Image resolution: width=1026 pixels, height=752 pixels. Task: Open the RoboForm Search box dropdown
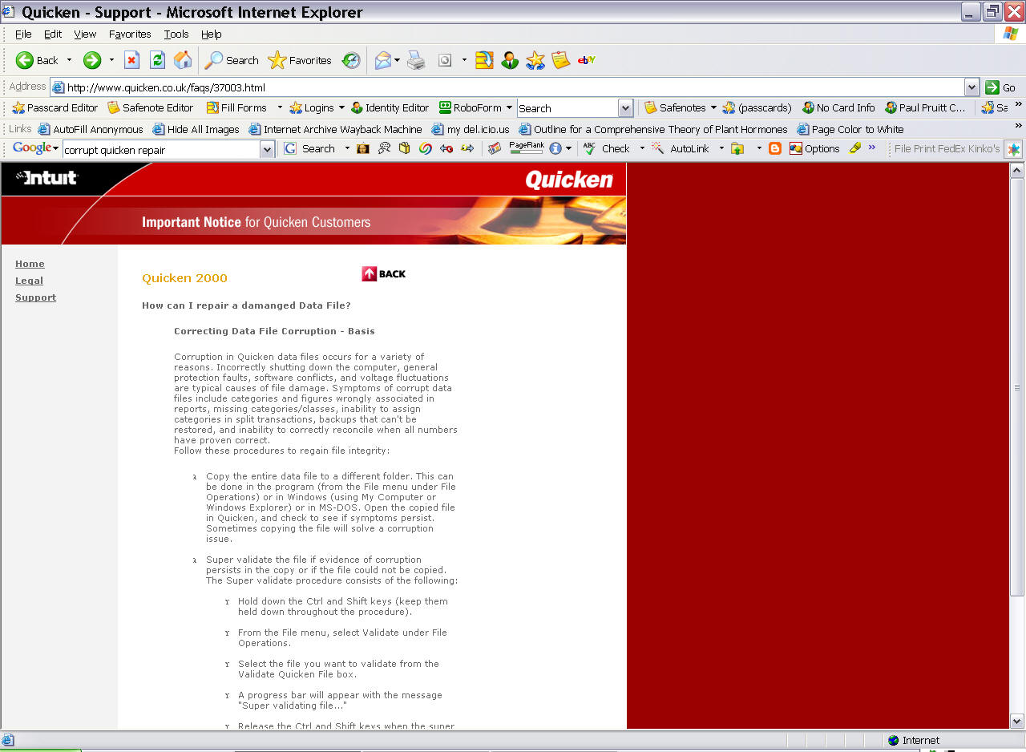pos(625,108)
